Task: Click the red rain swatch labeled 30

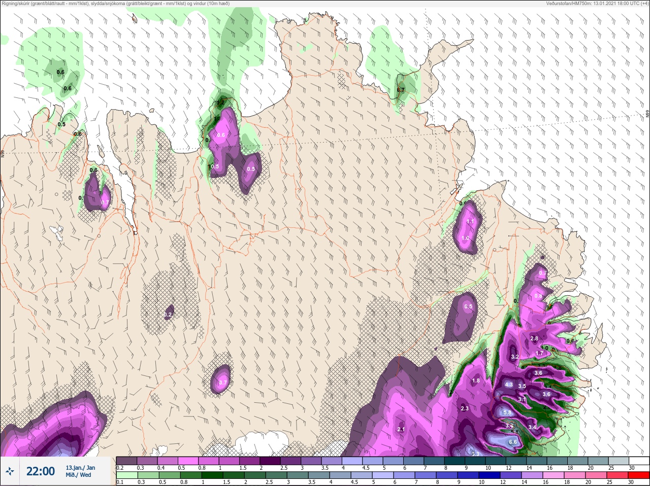Action: [639, 475]
